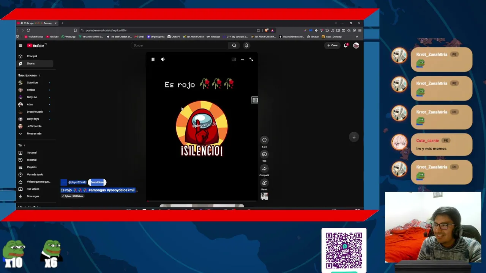Remix this Short
This screenshot has height=273, width=486.
[x=264, y=183]
